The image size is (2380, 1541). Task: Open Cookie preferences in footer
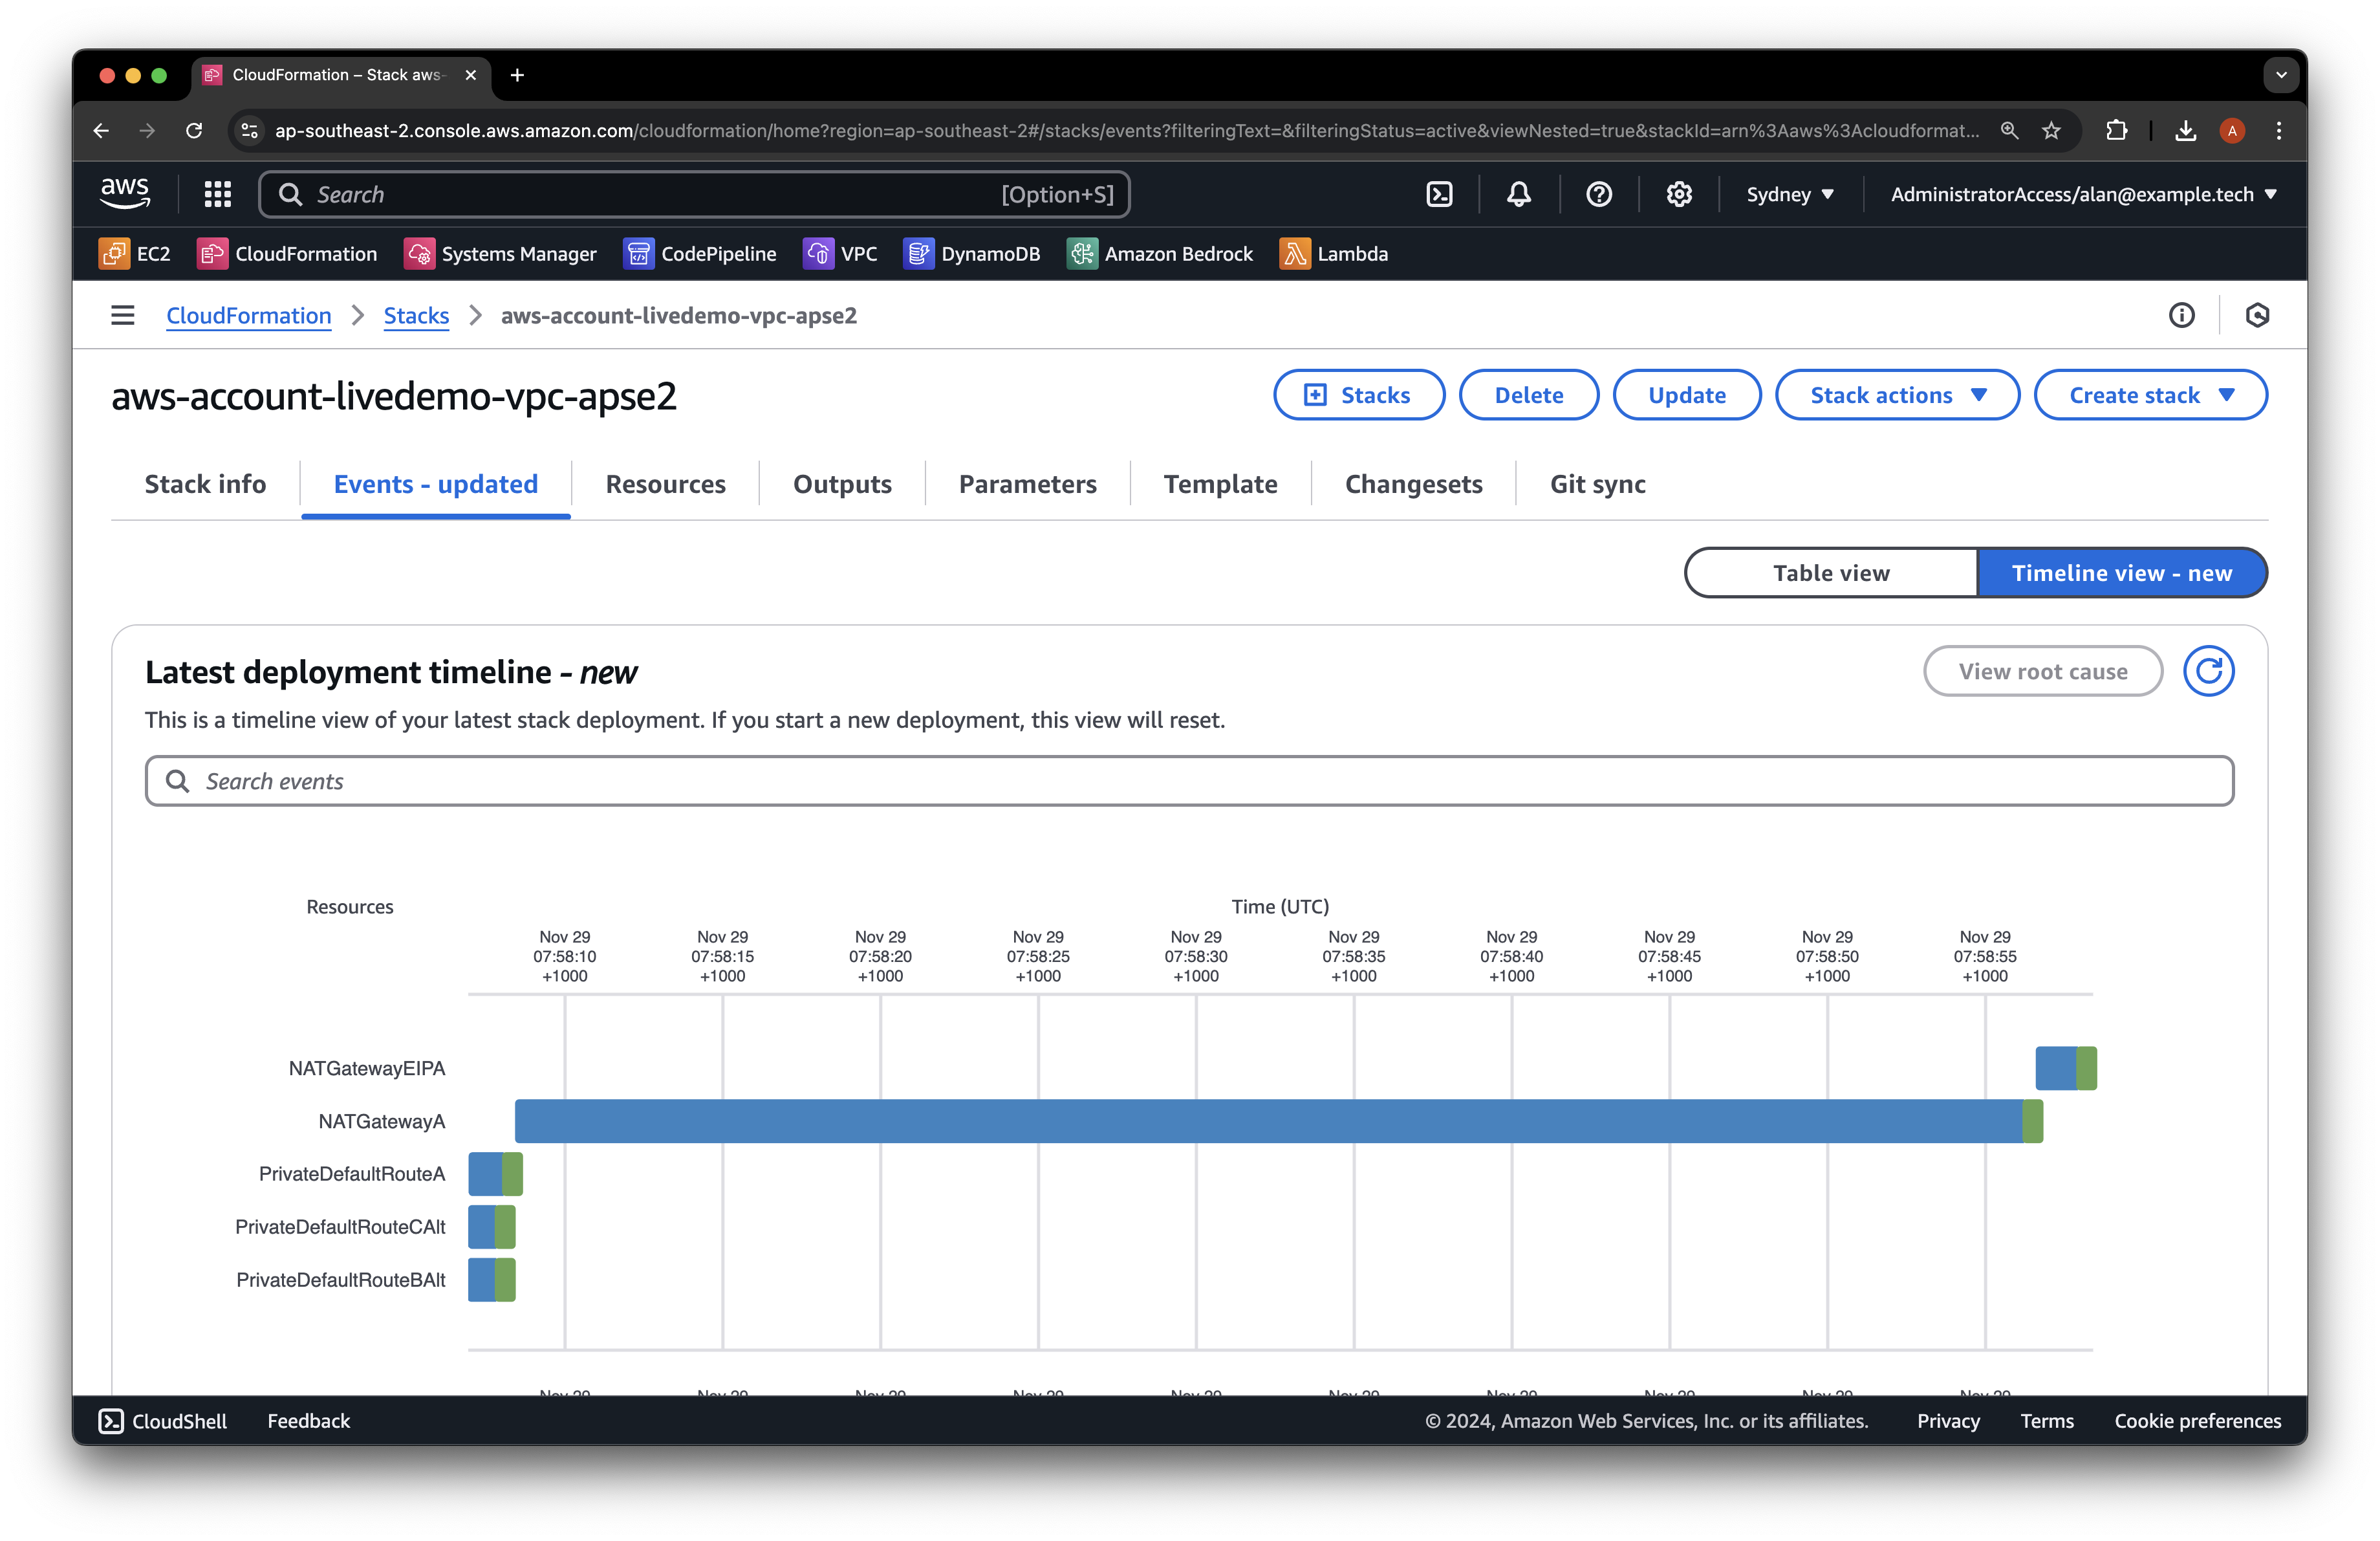[x=2197, y=1421]
